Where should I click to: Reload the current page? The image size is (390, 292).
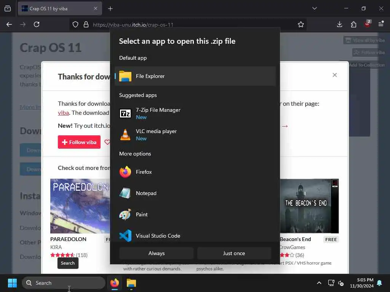click(x=37, y=24)
